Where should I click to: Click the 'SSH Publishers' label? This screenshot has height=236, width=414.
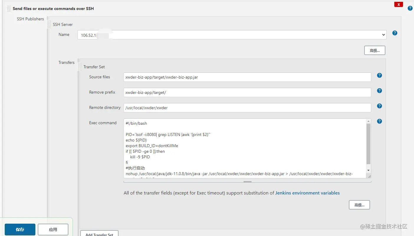pyautogui.click(x=30, y=19)
